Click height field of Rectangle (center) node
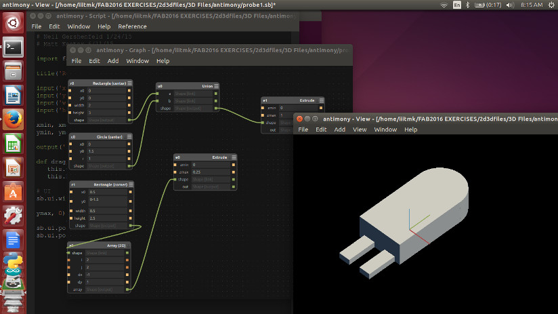 106,113
